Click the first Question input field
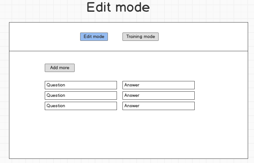The width and height of the screenshot is (254, 163). point(81,85)
